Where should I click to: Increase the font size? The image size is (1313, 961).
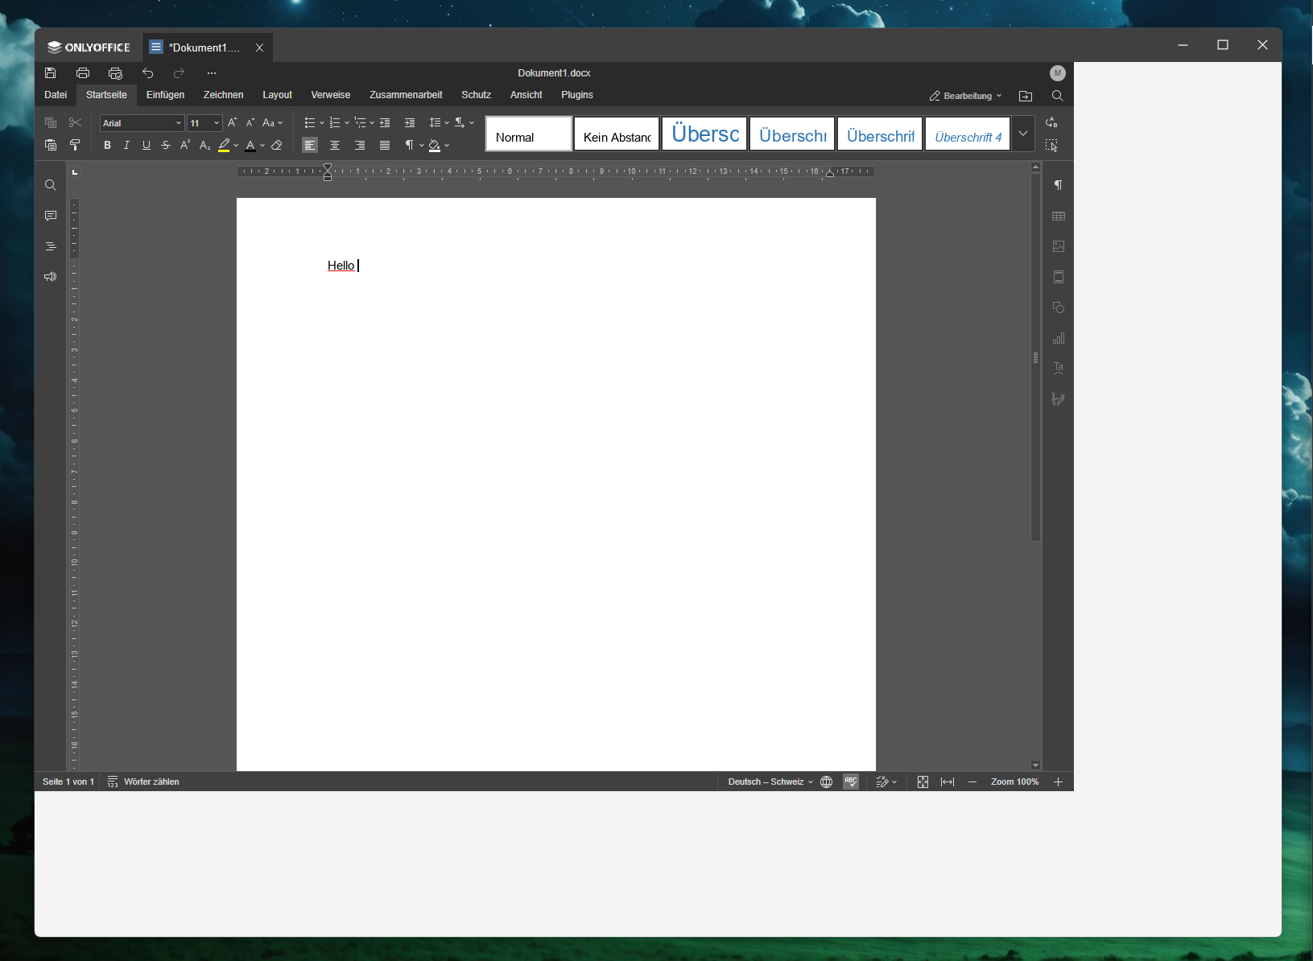click(232, 123)
